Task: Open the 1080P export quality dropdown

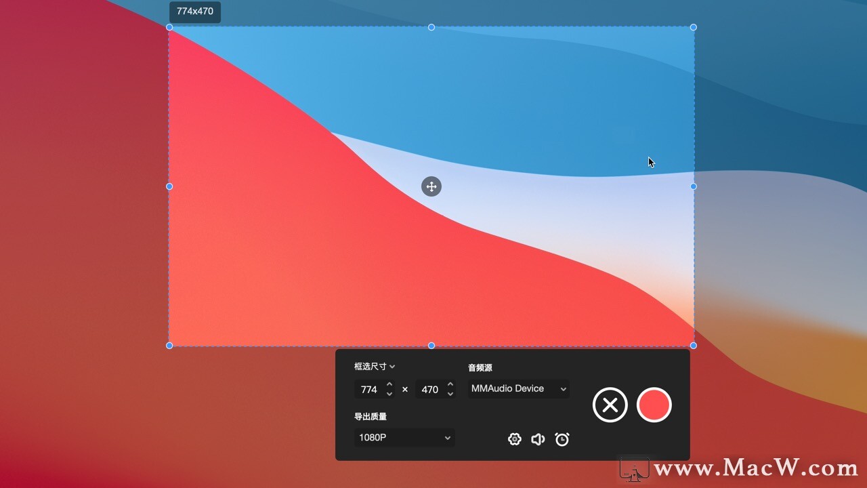Action: click(x=404, y=438)
